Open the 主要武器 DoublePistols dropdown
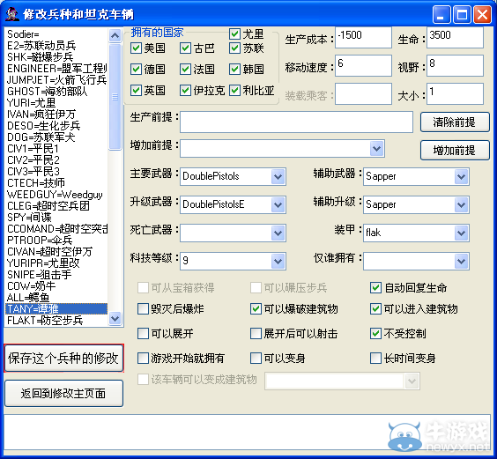Image resolution: width=497 pixels, height=459 pixels. tap(278, 176)
